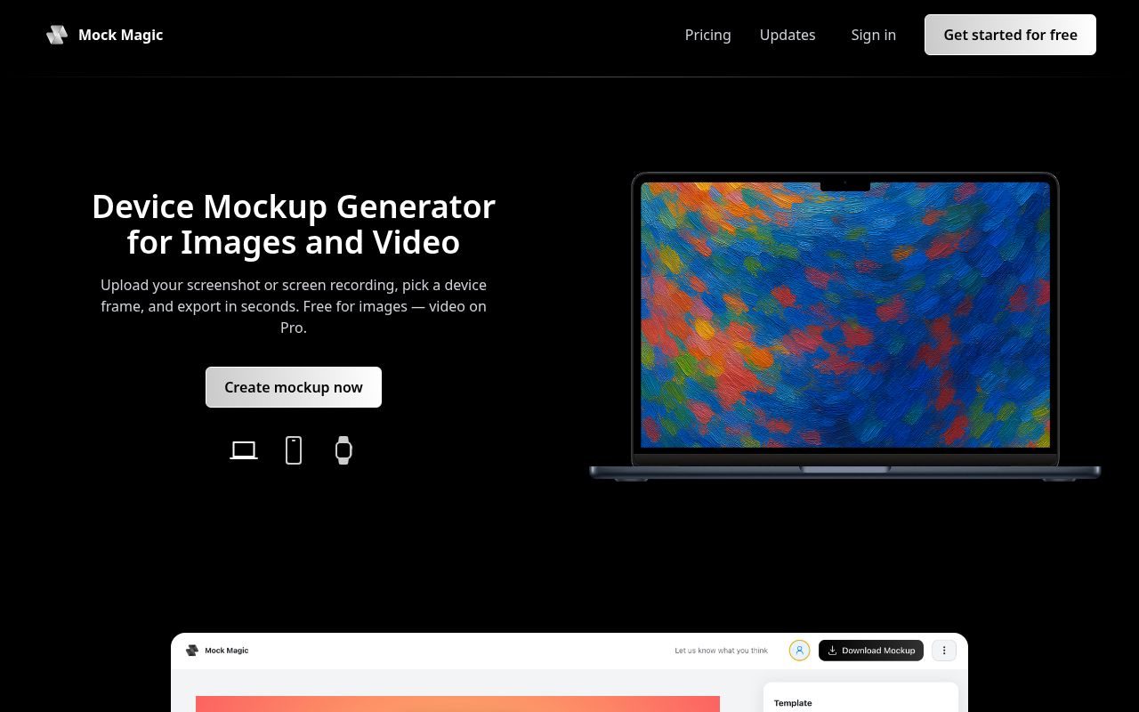Go to the Updates page

[788, 35]
